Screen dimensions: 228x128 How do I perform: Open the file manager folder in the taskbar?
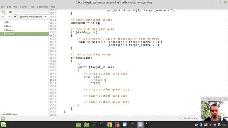point(86,125)
